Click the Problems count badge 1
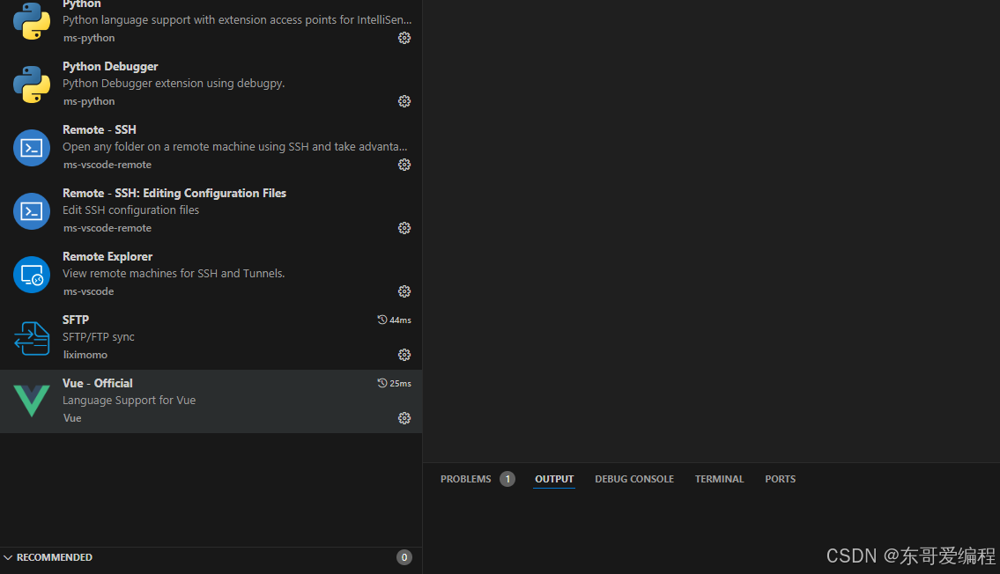This screenshot has width=1000, height=574. coord(507,479)
